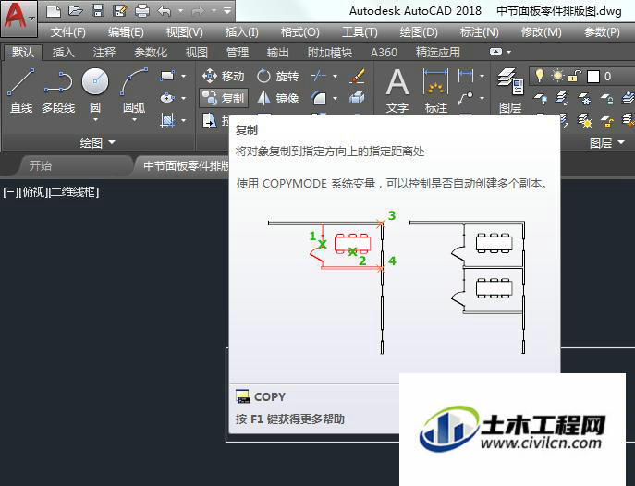This screenshot has width=635, height=486.
Task: Click the Linear dimension icon
Action: coord(466,76)
